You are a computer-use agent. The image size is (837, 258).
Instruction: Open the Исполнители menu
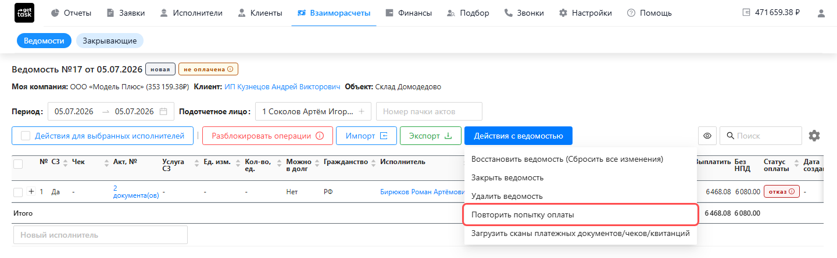click(191, 13)
